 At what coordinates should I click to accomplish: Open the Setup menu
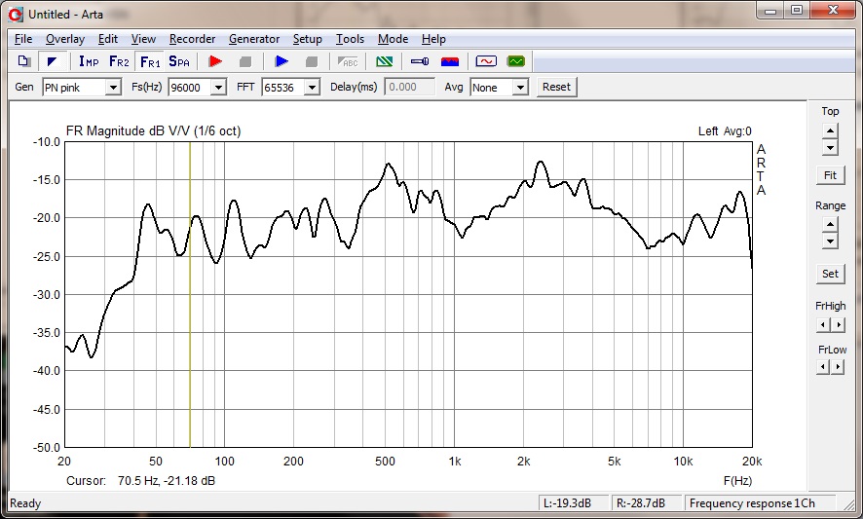click(x=307, y=39)
